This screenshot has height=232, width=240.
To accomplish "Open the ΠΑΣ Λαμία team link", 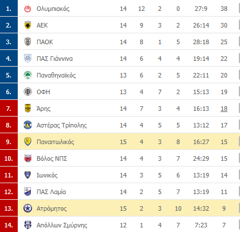I will tap(51, 192).
